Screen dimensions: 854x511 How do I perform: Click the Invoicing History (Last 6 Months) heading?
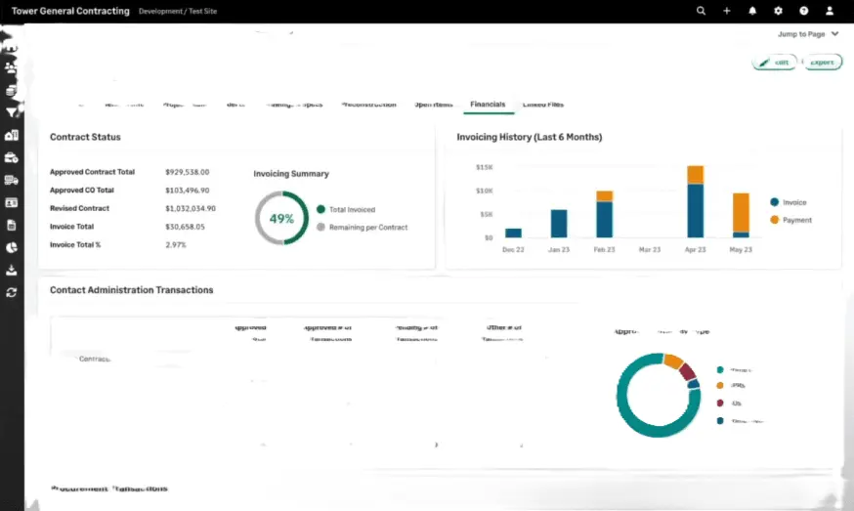(530, 137)
